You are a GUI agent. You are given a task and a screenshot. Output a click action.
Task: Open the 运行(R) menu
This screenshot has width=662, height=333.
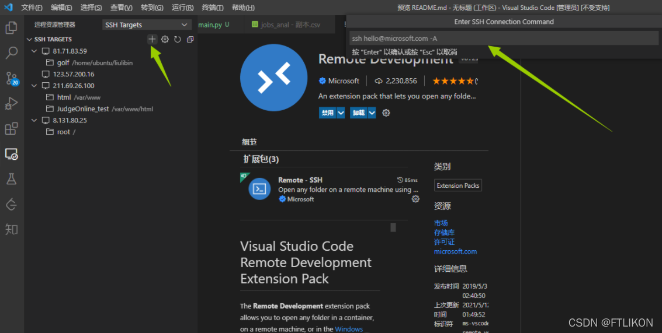pos(183,8)
